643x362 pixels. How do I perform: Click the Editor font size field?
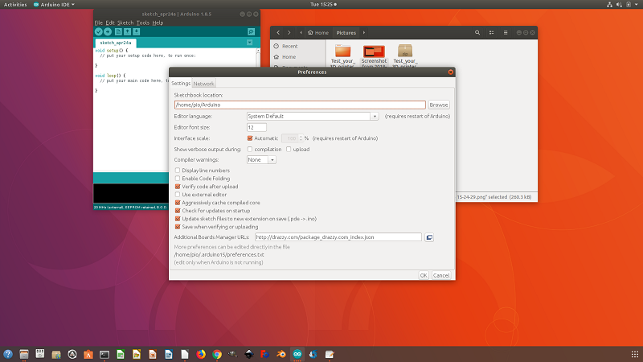[256, 127]
